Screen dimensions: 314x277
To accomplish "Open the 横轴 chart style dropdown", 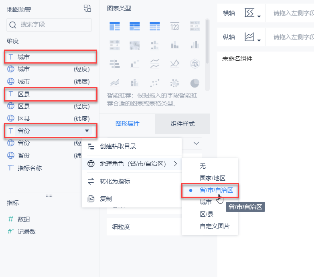I will (x=253, y=13).
